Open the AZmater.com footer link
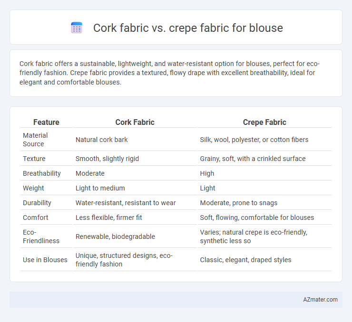The width and height of the screenshot is (352, 322). tap(320, 299)
